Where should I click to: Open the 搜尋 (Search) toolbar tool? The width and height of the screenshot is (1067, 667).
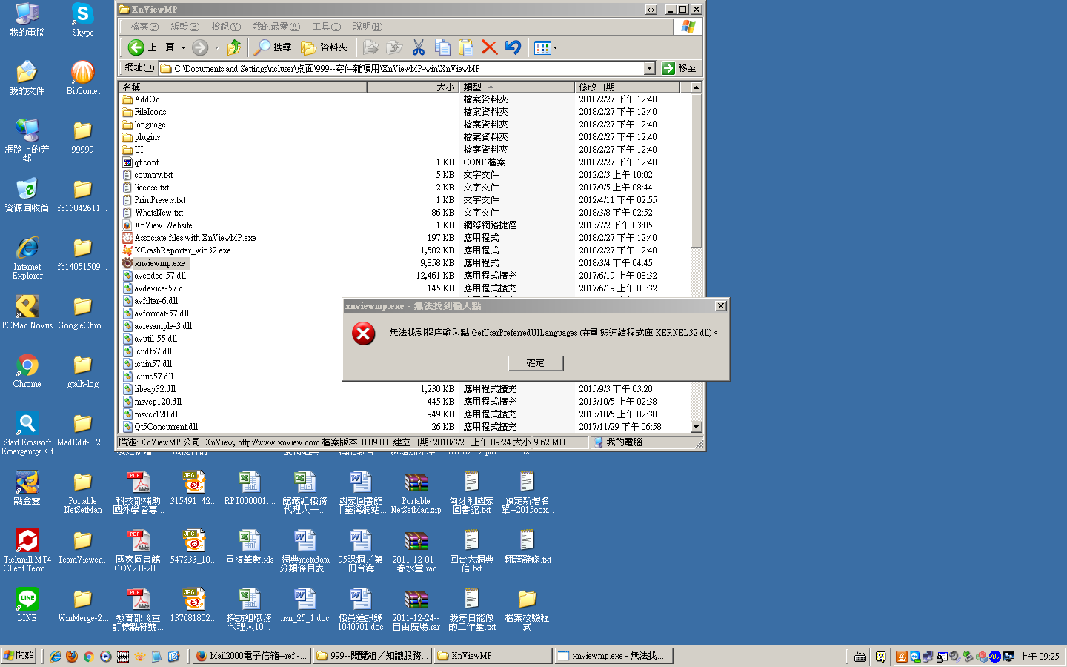click(x=273, y=47)
